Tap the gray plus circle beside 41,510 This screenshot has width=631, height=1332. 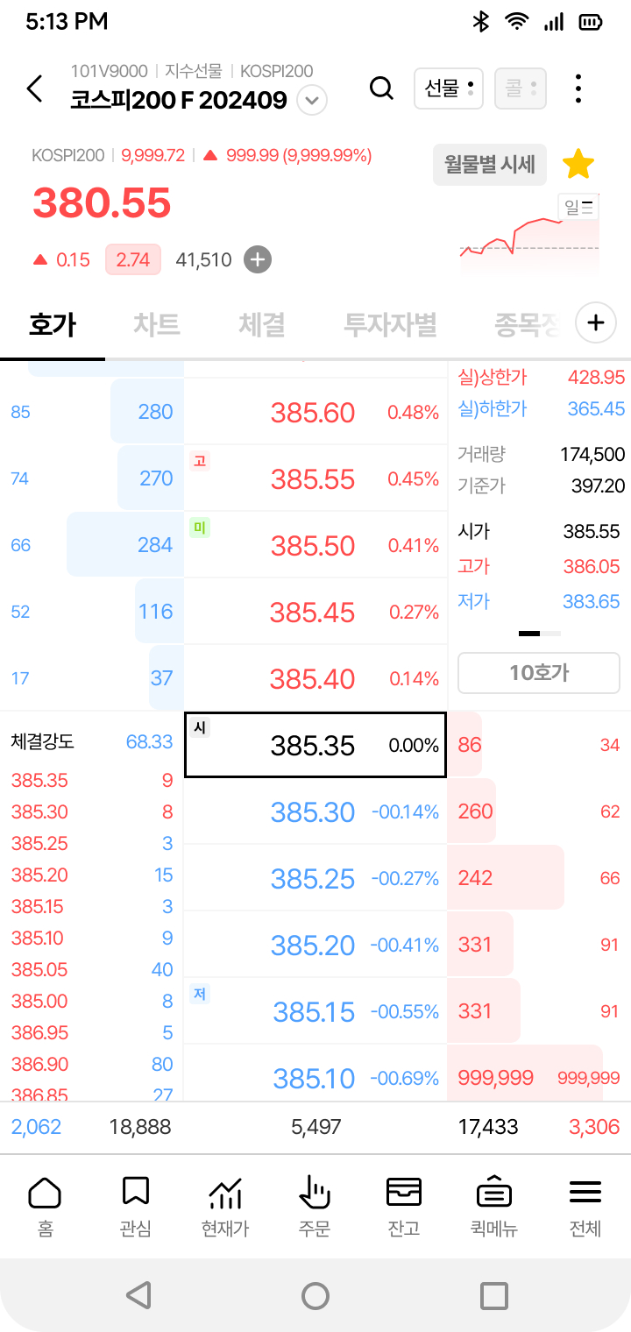(258, 259)
